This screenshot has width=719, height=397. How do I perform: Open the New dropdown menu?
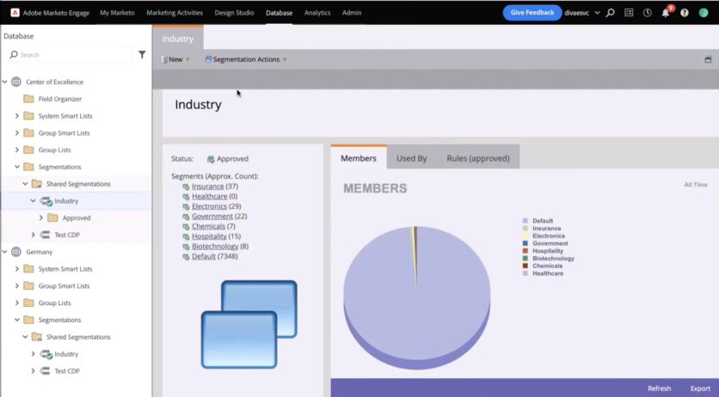[x=175, y=59]
